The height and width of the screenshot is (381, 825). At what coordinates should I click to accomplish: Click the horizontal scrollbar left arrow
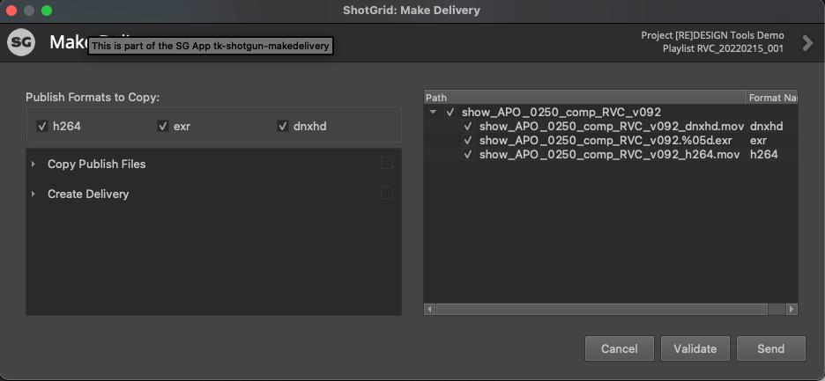430,309
